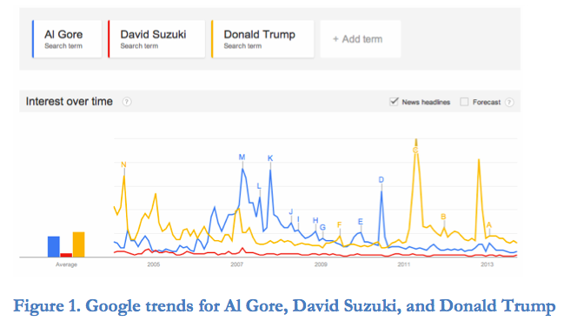Click headline marker B on the chart

coord(443,217)
